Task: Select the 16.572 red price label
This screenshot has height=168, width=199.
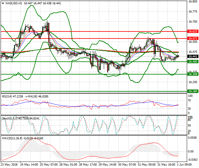Action: click(192, 38)
